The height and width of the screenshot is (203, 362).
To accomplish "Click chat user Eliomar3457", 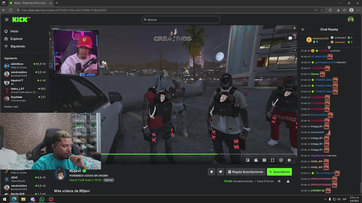I will click(318, 115).
